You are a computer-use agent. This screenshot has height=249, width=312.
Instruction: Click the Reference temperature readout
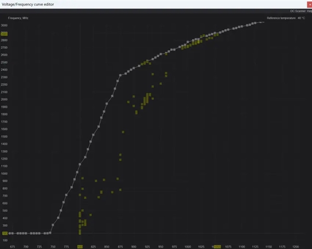coord(285,18)
